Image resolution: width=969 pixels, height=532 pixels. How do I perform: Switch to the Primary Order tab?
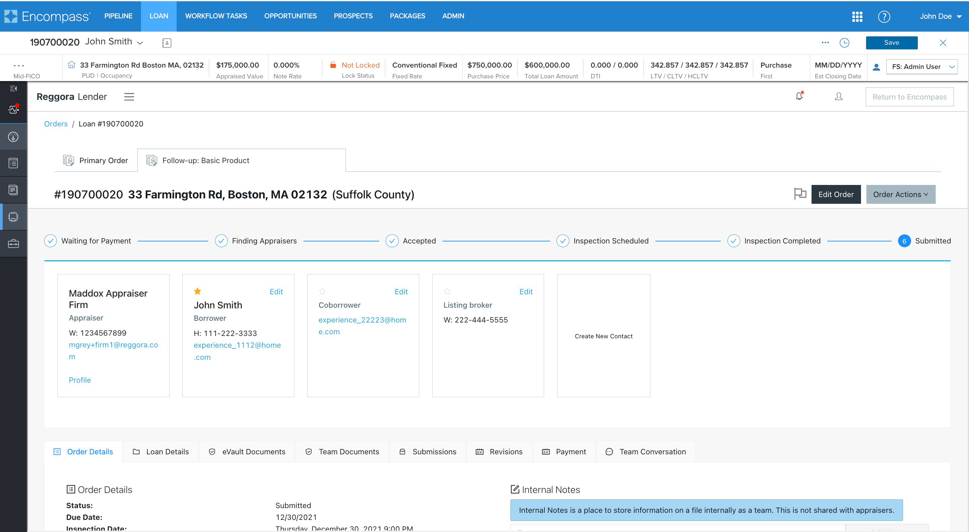(96, 160)
